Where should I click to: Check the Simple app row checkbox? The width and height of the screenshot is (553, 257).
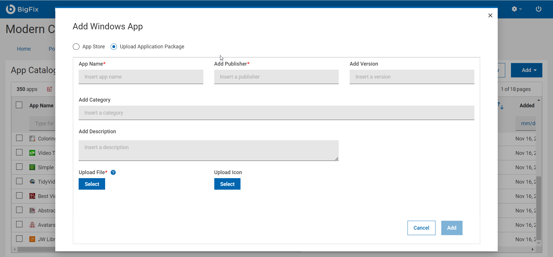(x=19, y=167)
